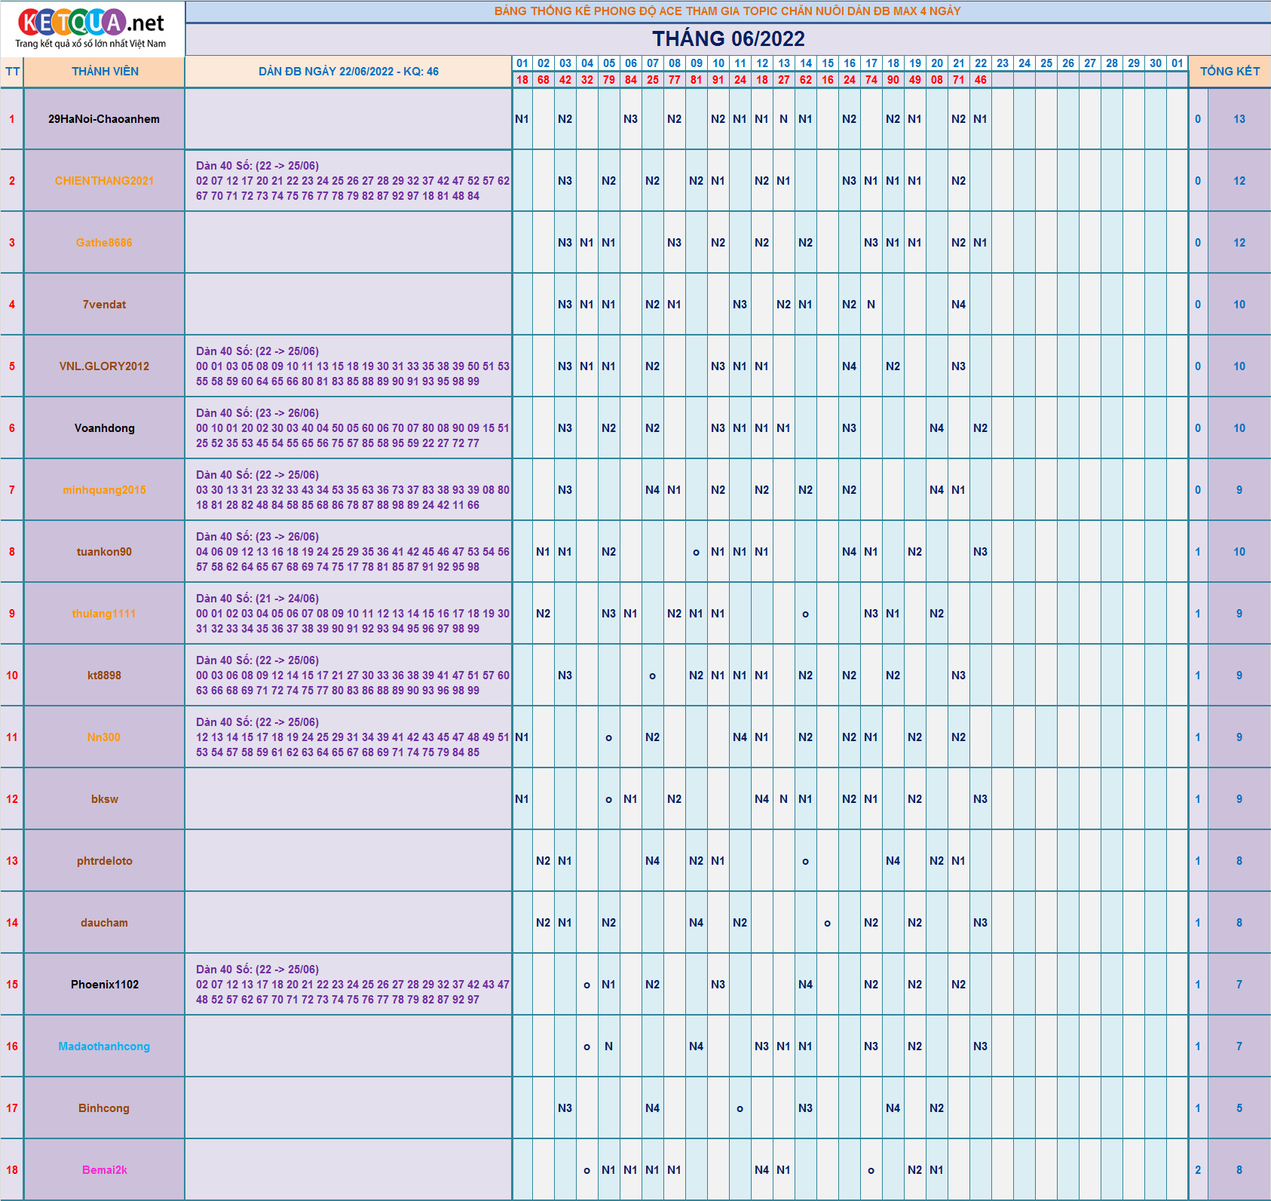This screenshot has width=1271, height=1201.
Task: Click the THÀNH VIÊN column header
Action: 105,72
